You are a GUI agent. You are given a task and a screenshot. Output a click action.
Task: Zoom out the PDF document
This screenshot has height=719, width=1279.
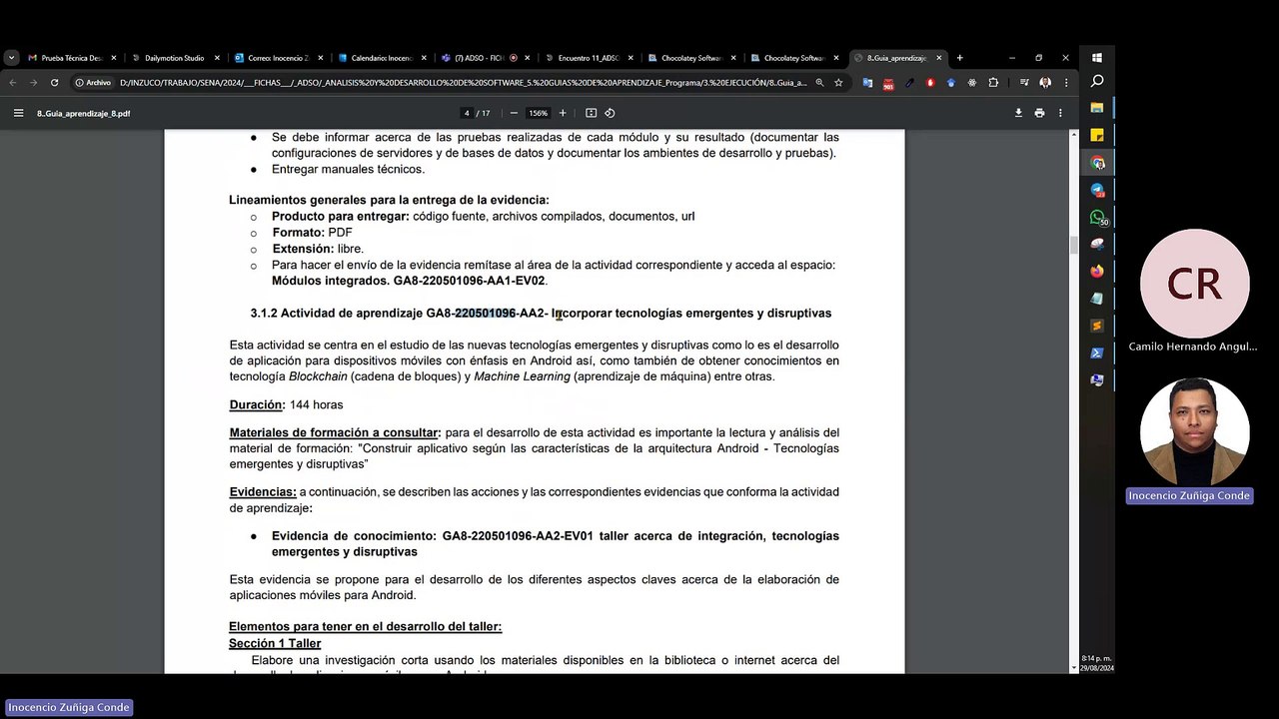(x=514, y=113)
